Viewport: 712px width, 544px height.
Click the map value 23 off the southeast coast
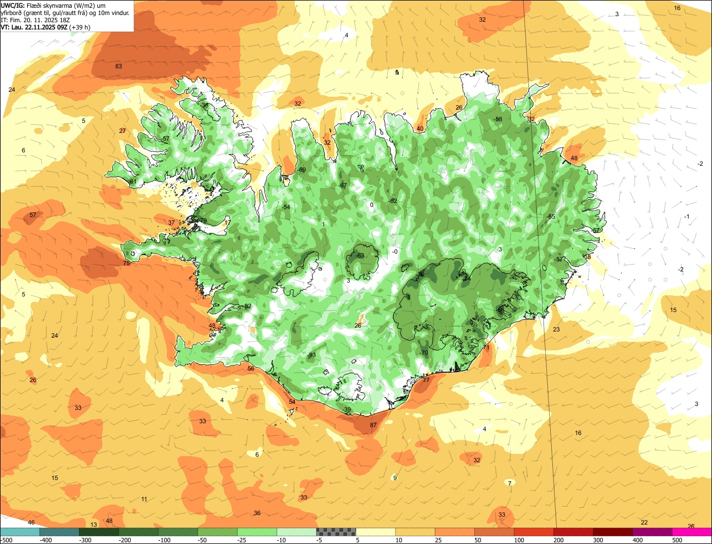click(x=556, y=329)
